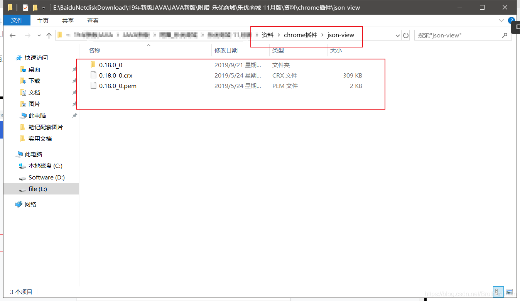Switch to details view layout
The height and width of the screenshot is (301, 520).
click(x=499, y=292)
